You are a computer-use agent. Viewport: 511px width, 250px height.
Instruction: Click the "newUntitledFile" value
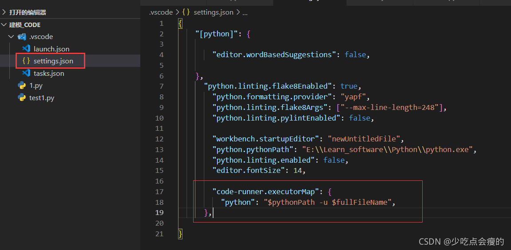tap(364, 139)
